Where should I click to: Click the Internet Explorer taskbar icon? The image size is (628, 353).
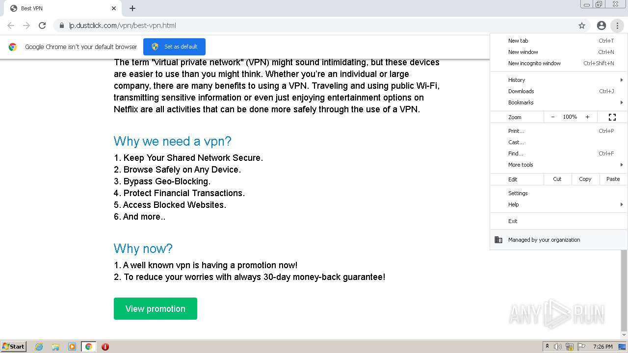39,347
